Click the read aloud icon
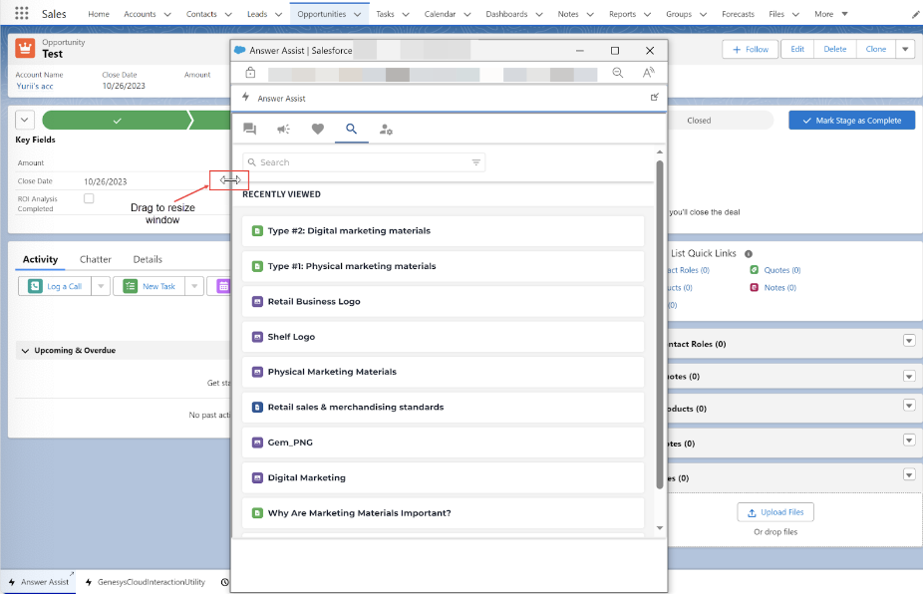Image resolution: width=923 pixels, height=594 pixels. pos(648,73)
